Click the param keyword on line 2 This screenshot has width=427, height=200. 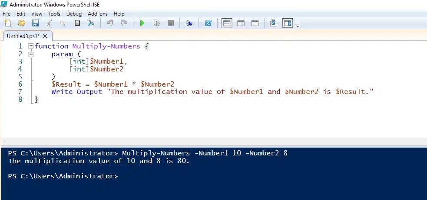62,54
